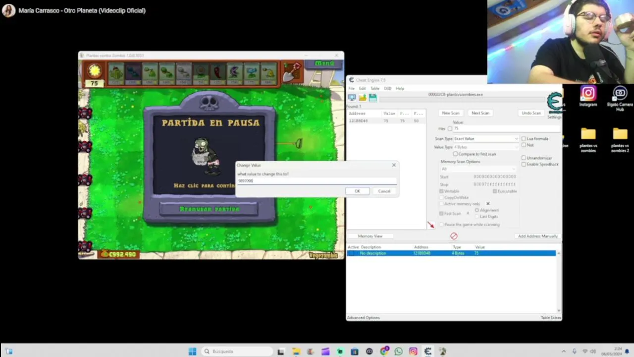Toggle the Unrandomizer checkbox

pyautogui.click(x=524, y=158)
